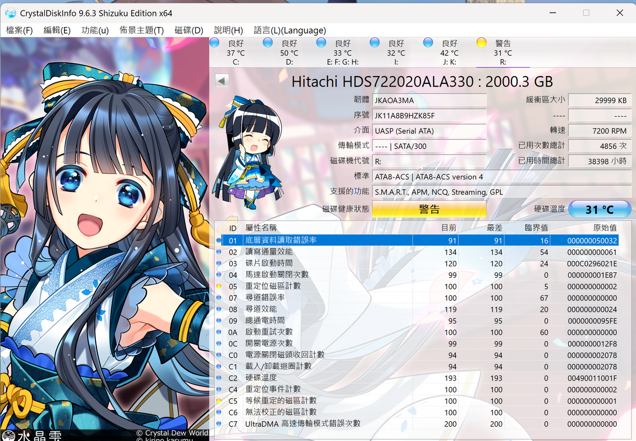
Task: Click status dot of attribute C0 row
Action: (x=219, y=355)
